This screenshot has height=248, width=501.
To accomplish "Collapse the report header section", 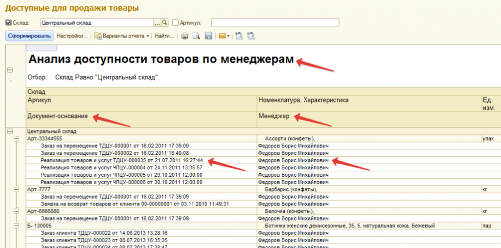I will click(x=9, y=70).
